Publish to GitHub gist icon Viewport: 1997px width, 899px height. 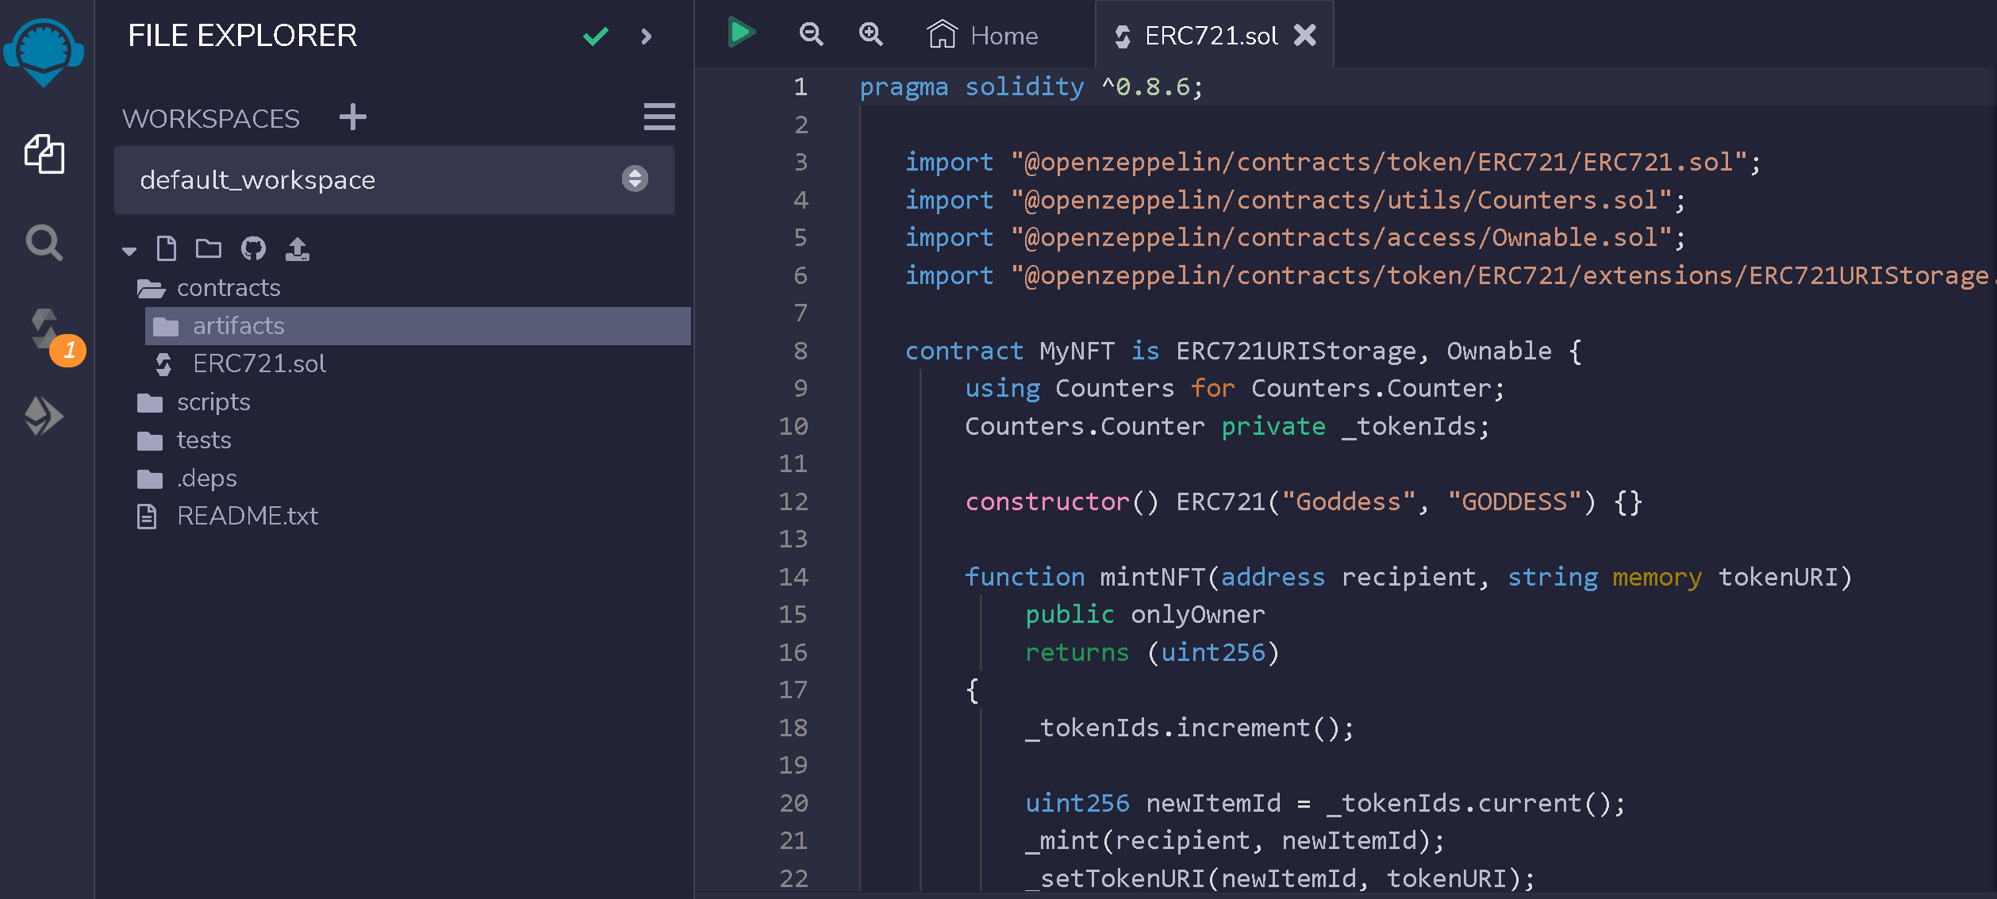[x=253, y=248]
